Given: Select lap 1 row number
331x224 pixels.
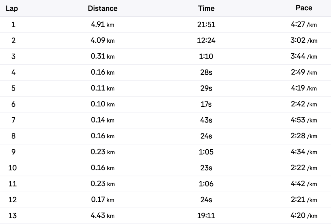Looking at the screenshot, I should (13, 25).
